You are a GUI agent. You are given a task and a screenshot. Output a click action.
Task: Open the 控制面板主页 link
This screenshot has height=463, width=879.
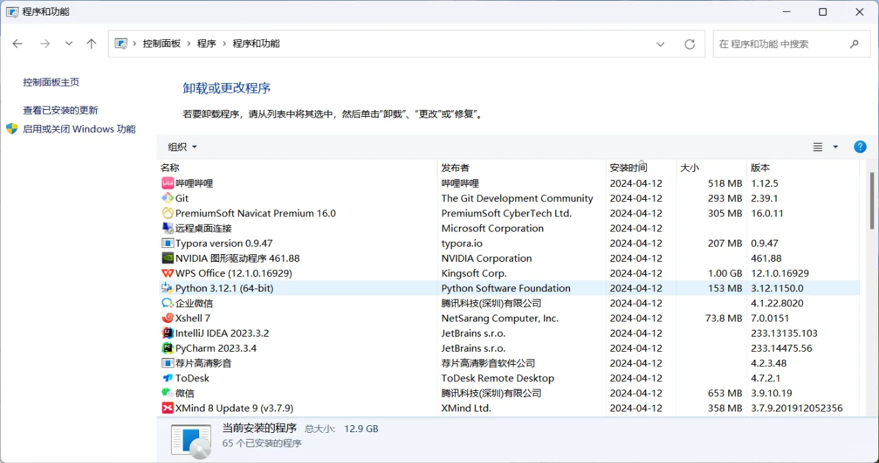pos(52,82)
